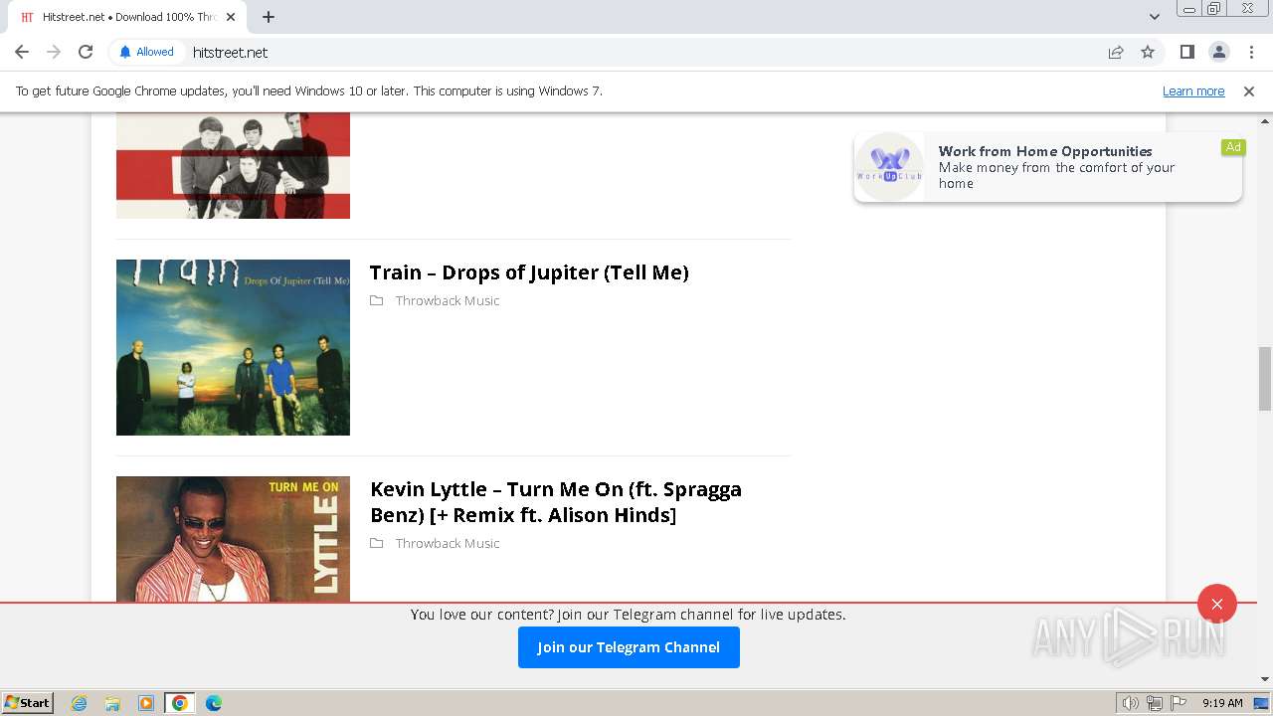Screen dimensions: 1273x716
Task: Open Windows Media Player from taskbar
Action: pyautogui.click(x=146, y=703)
